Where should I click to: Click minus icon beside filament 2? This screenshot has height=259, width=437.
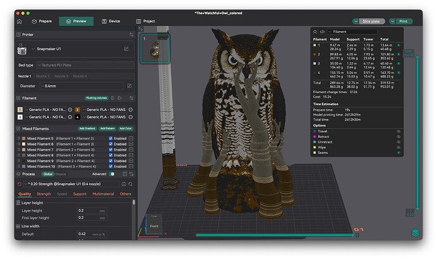[x=130, y=110]
